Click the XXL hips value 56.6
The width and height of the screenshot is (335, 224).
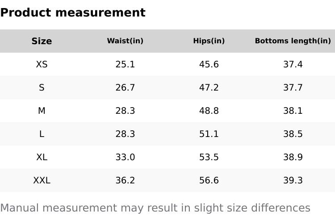209,180
